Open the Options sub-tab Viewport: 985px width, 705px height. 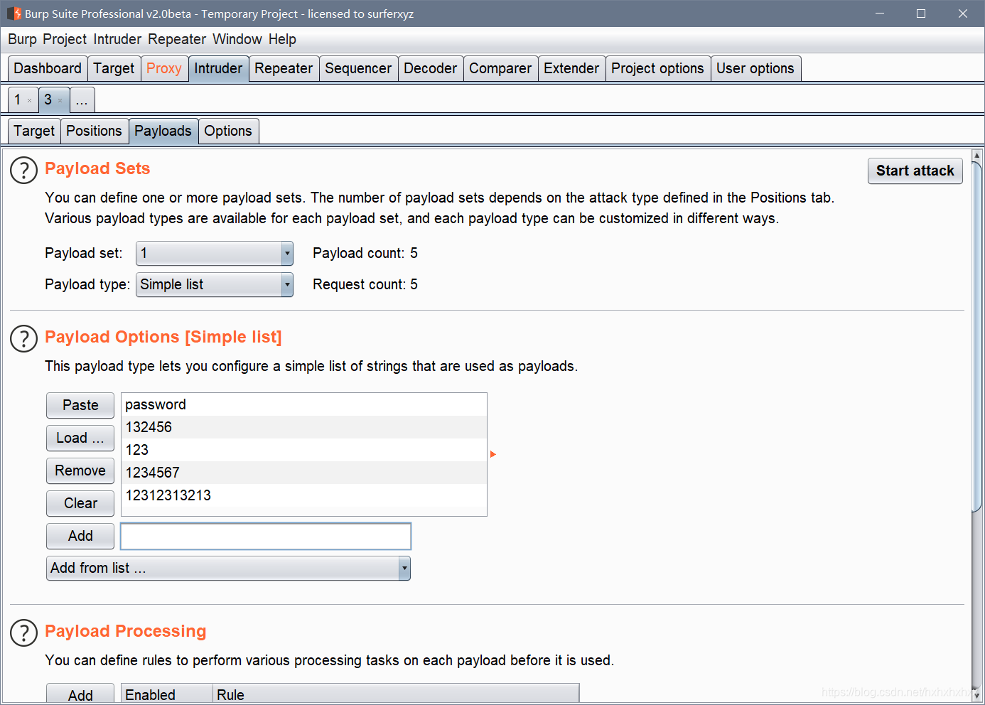coord(228,131)
